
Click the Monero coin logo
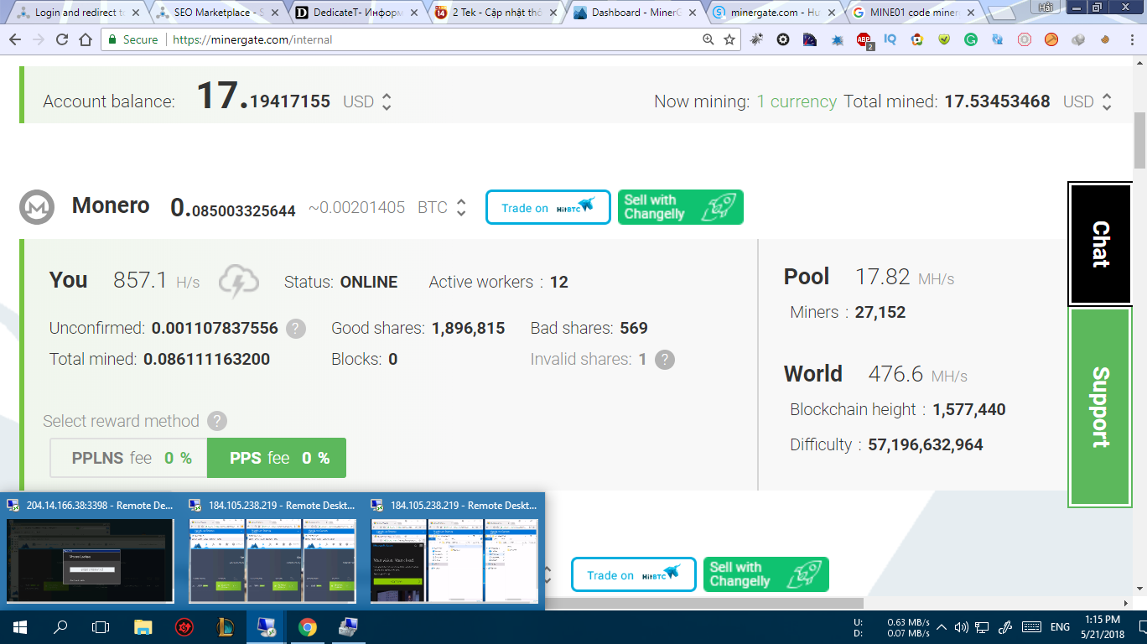point(37,206)
